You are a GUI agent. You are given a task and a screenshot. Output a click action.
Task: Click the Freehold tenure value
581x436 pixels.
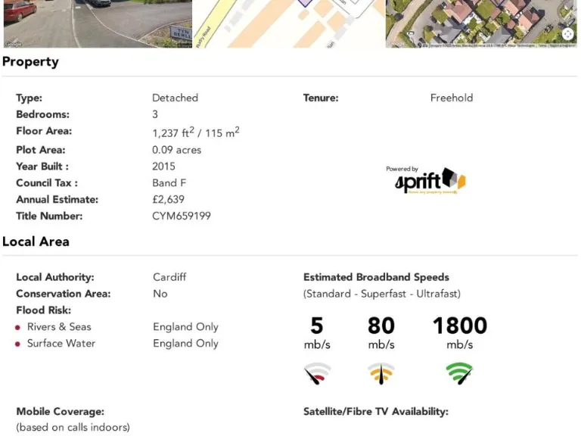coord(452,98)
